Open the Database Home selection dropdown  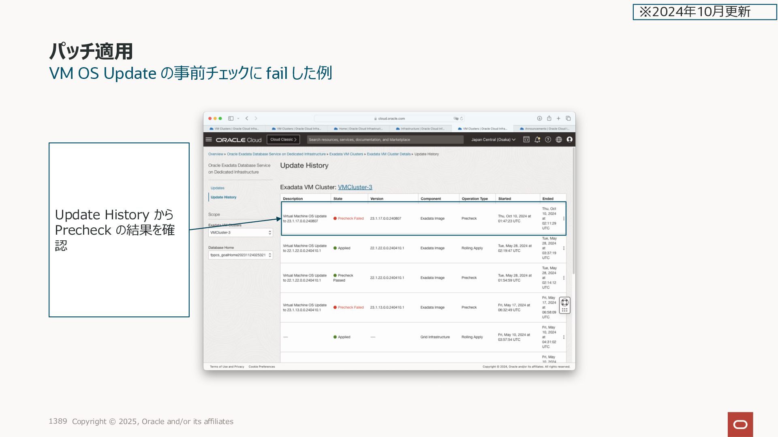click(x=240, y=255)
